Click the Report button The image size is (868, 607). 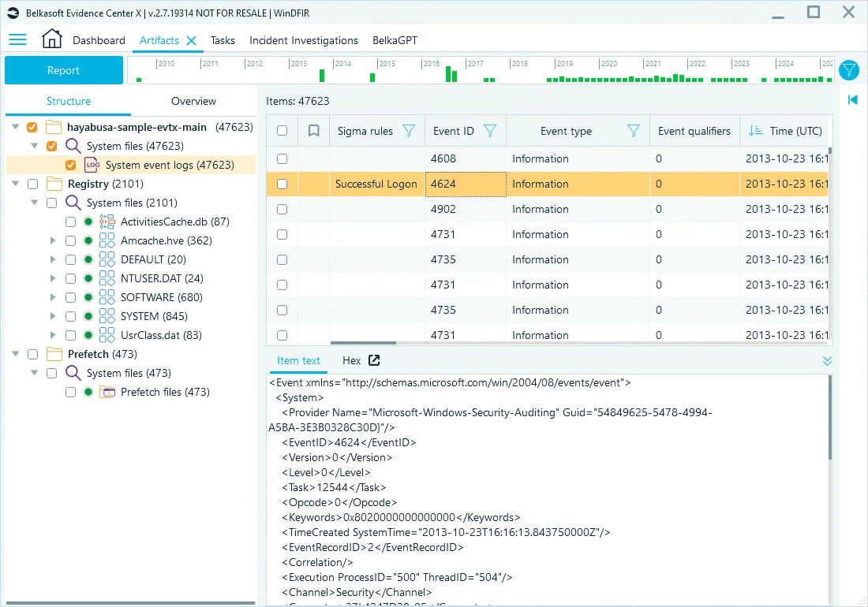(x=64, y=70)
